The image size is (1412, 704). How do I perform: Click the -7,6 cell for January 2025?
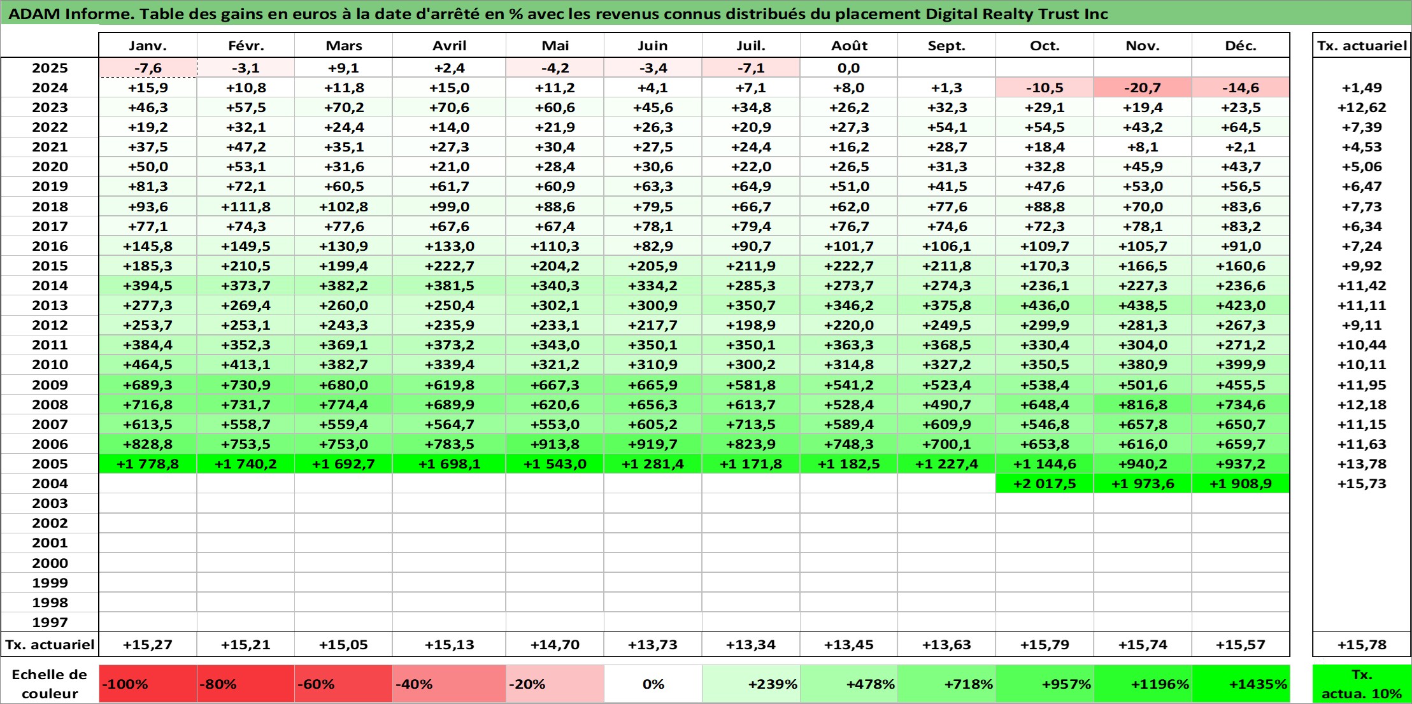(148, 67)
